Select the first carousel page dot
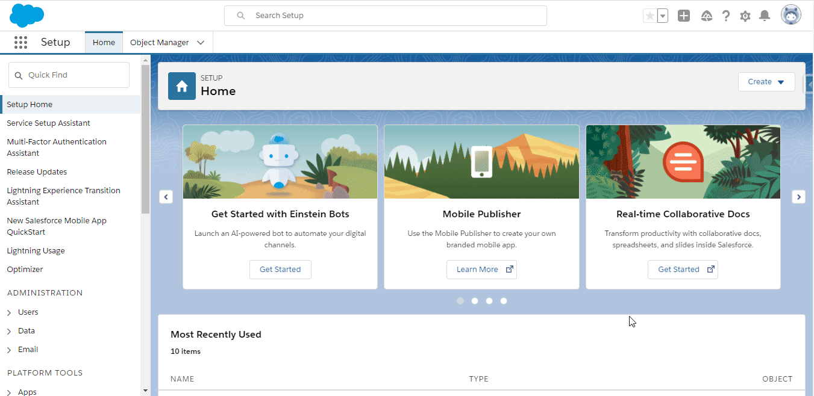Image resolution: width=814 pixels, height=396 pixels. tap(460, 301)
